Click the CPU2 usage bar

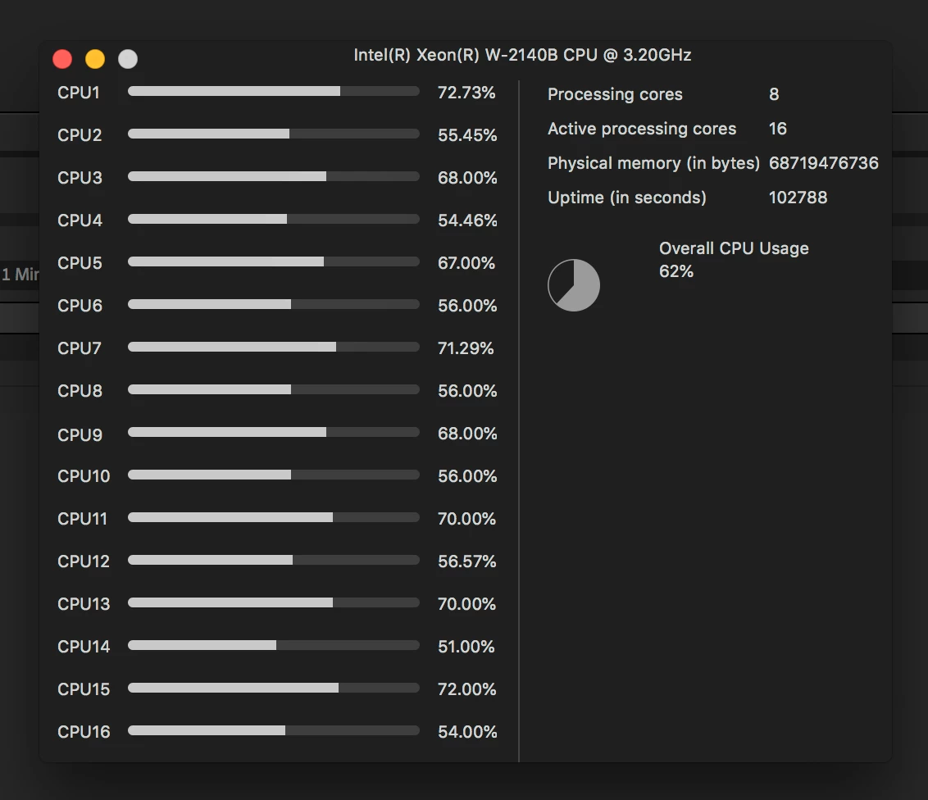pos(274,134)
